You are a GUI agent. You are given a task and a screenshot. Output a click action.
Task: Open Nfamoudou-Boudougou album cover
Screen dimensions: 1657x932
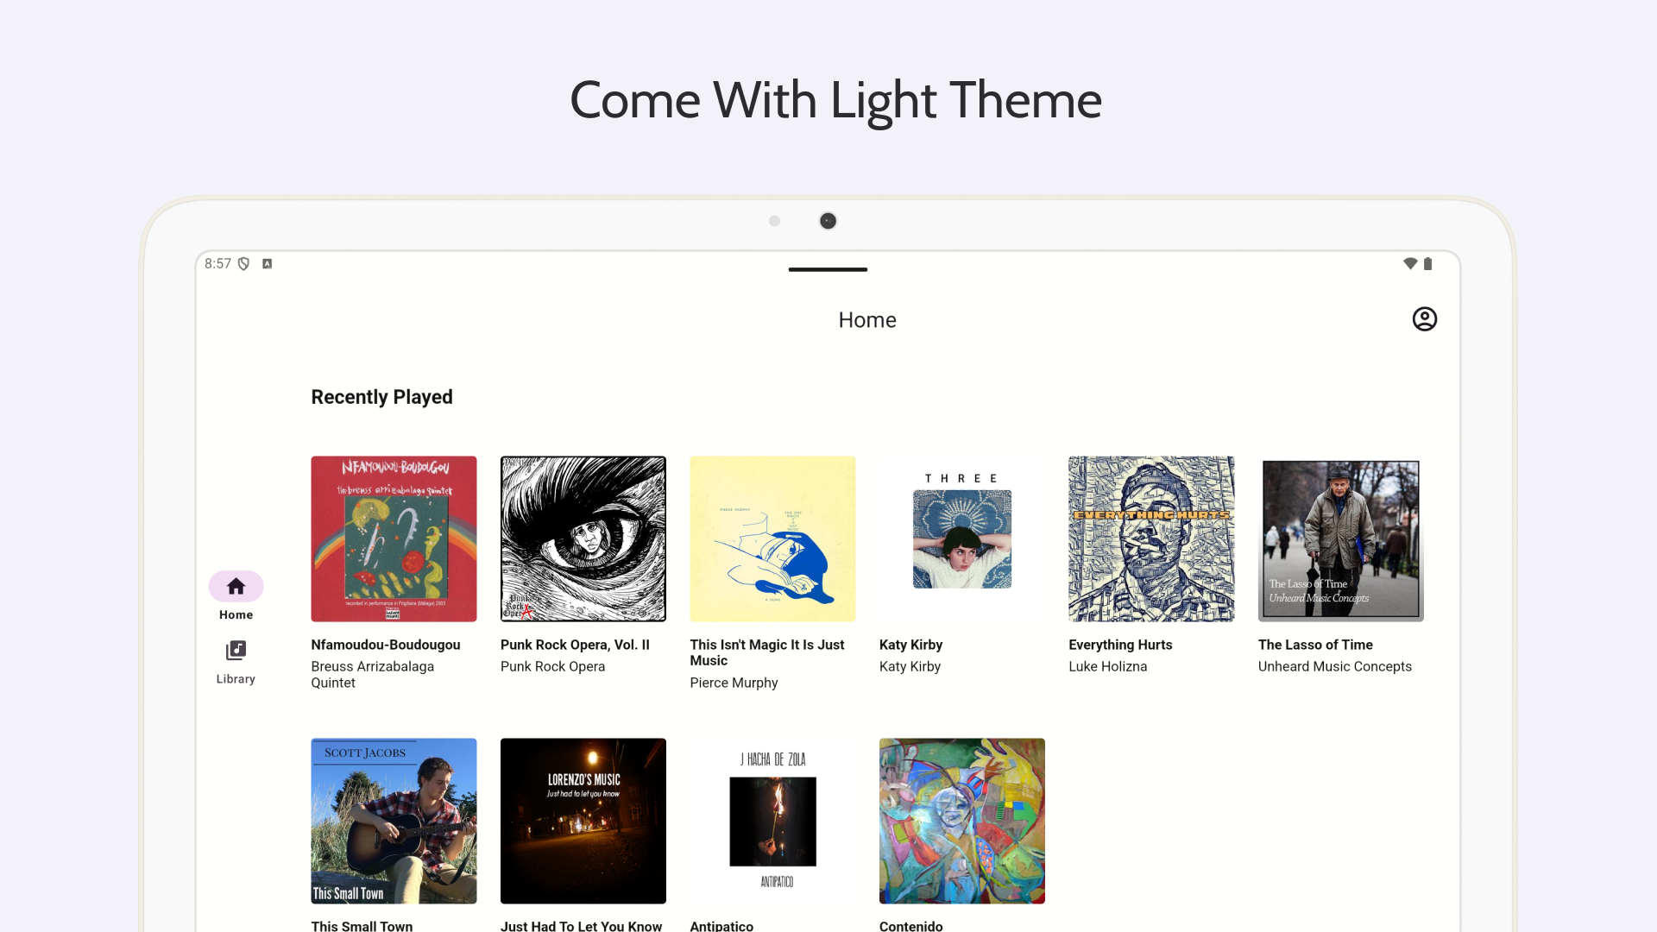click(x=394, y=538)
